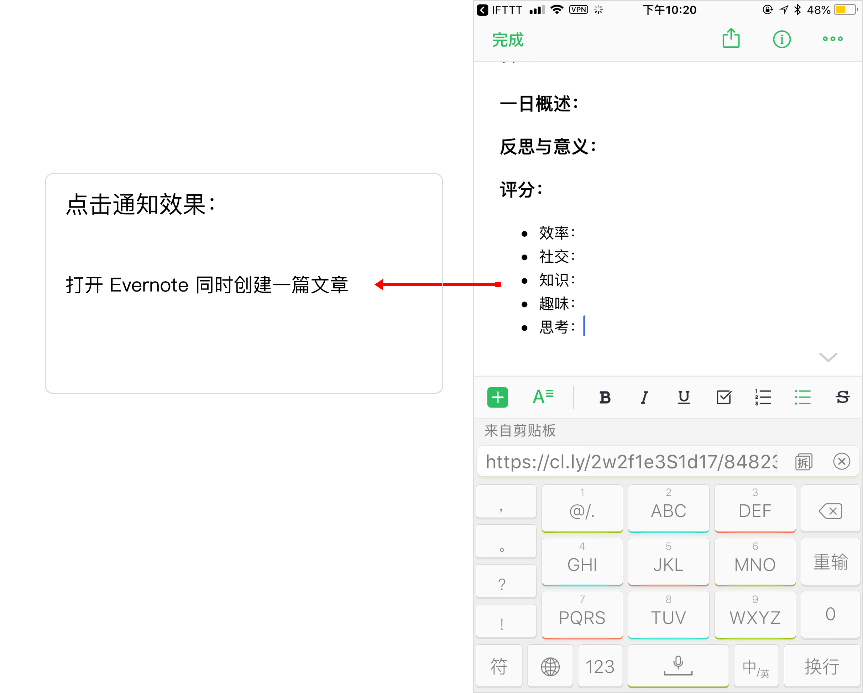Toggle the bulleted list icon

point(802,397)
